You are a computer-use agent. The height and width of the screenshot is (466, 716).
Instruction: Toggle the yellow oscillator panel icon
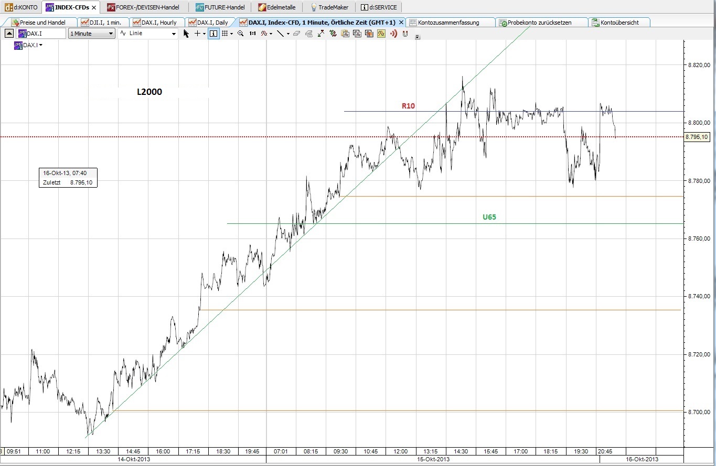click(x=380, y=33)
